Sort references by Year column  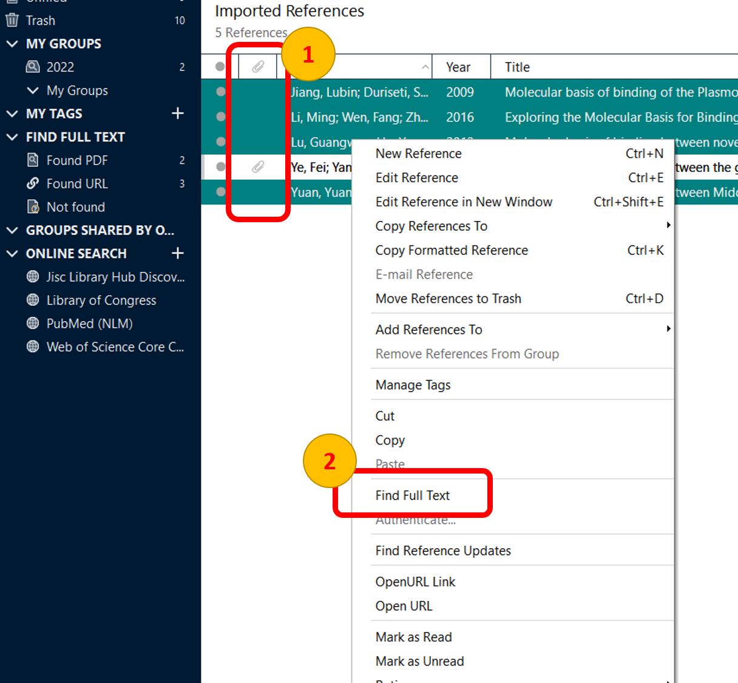461,67
